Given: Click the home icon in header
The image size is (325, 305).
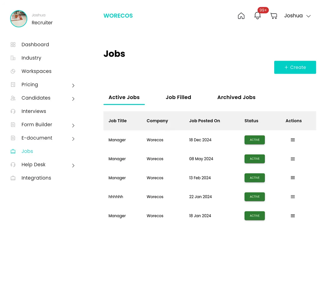Looking at the screenshot, I should click(241, 16).
